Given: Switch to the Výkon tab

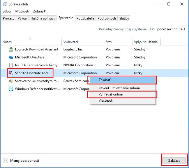Looking at the screenshot, I should click(22, 18).
